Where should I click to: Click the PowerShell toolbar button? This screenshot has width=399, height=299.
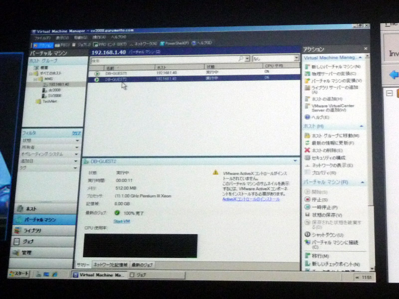tap(174, 43)
